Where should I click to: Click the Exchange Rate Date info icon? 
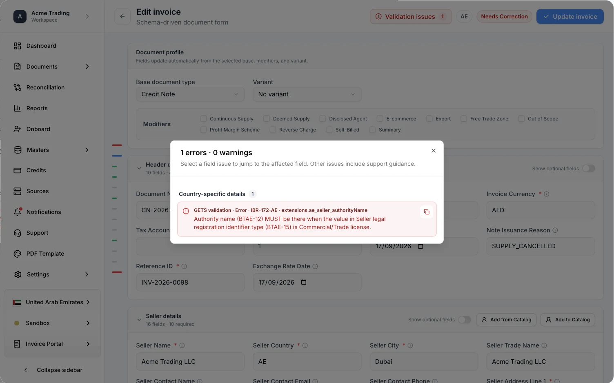click(x=315, y=266)
